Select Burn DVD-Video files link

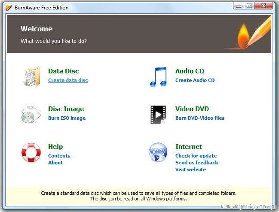(x=200, y=118)
